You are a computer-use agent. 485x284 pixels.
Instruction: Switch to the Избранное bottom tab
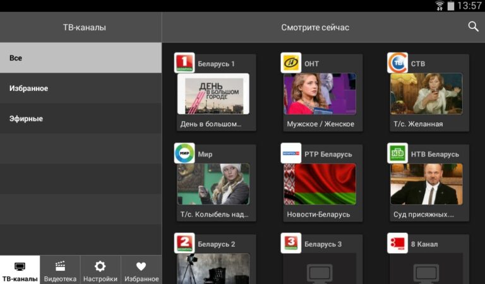(x=141, y=269)
